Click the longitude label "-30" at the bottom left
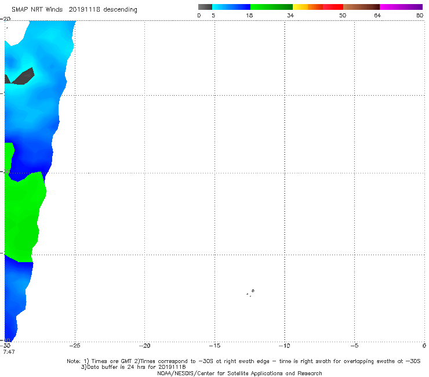The height and width of the screenshot is (377, 429). [x=5, y=346]
